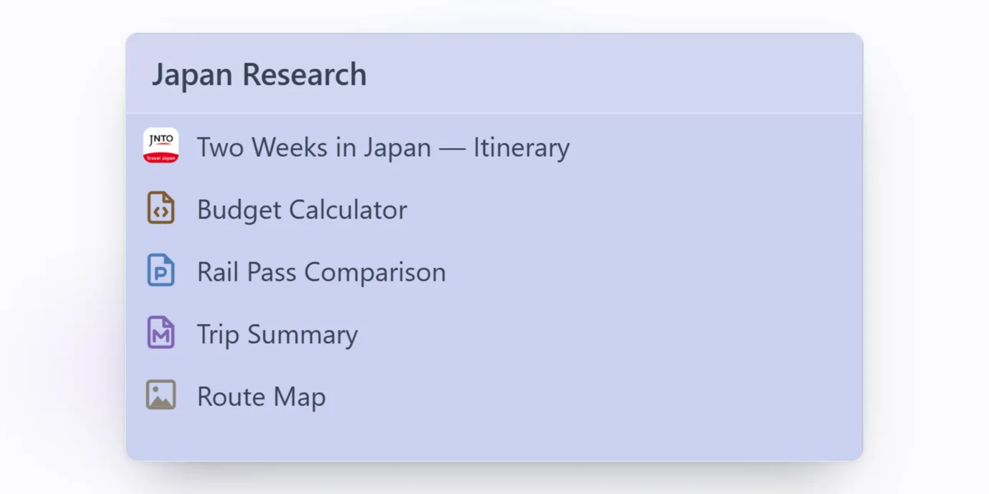Click the word Itinerary in the first entry
Viewport: 989px width, 494px height.
[521, 147]
